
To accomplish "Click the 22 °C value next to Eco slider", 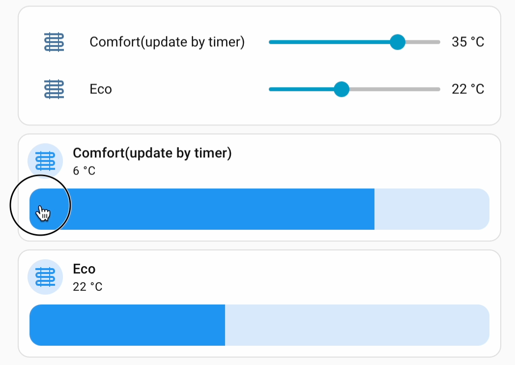I will click(x=468, y=90).
